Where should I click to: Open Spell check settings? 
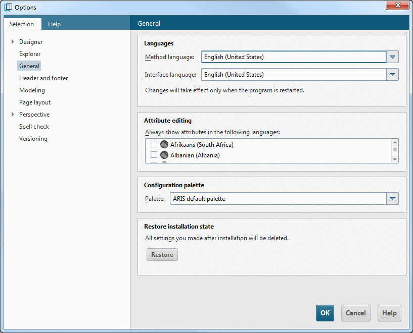[x=34, y=127]
